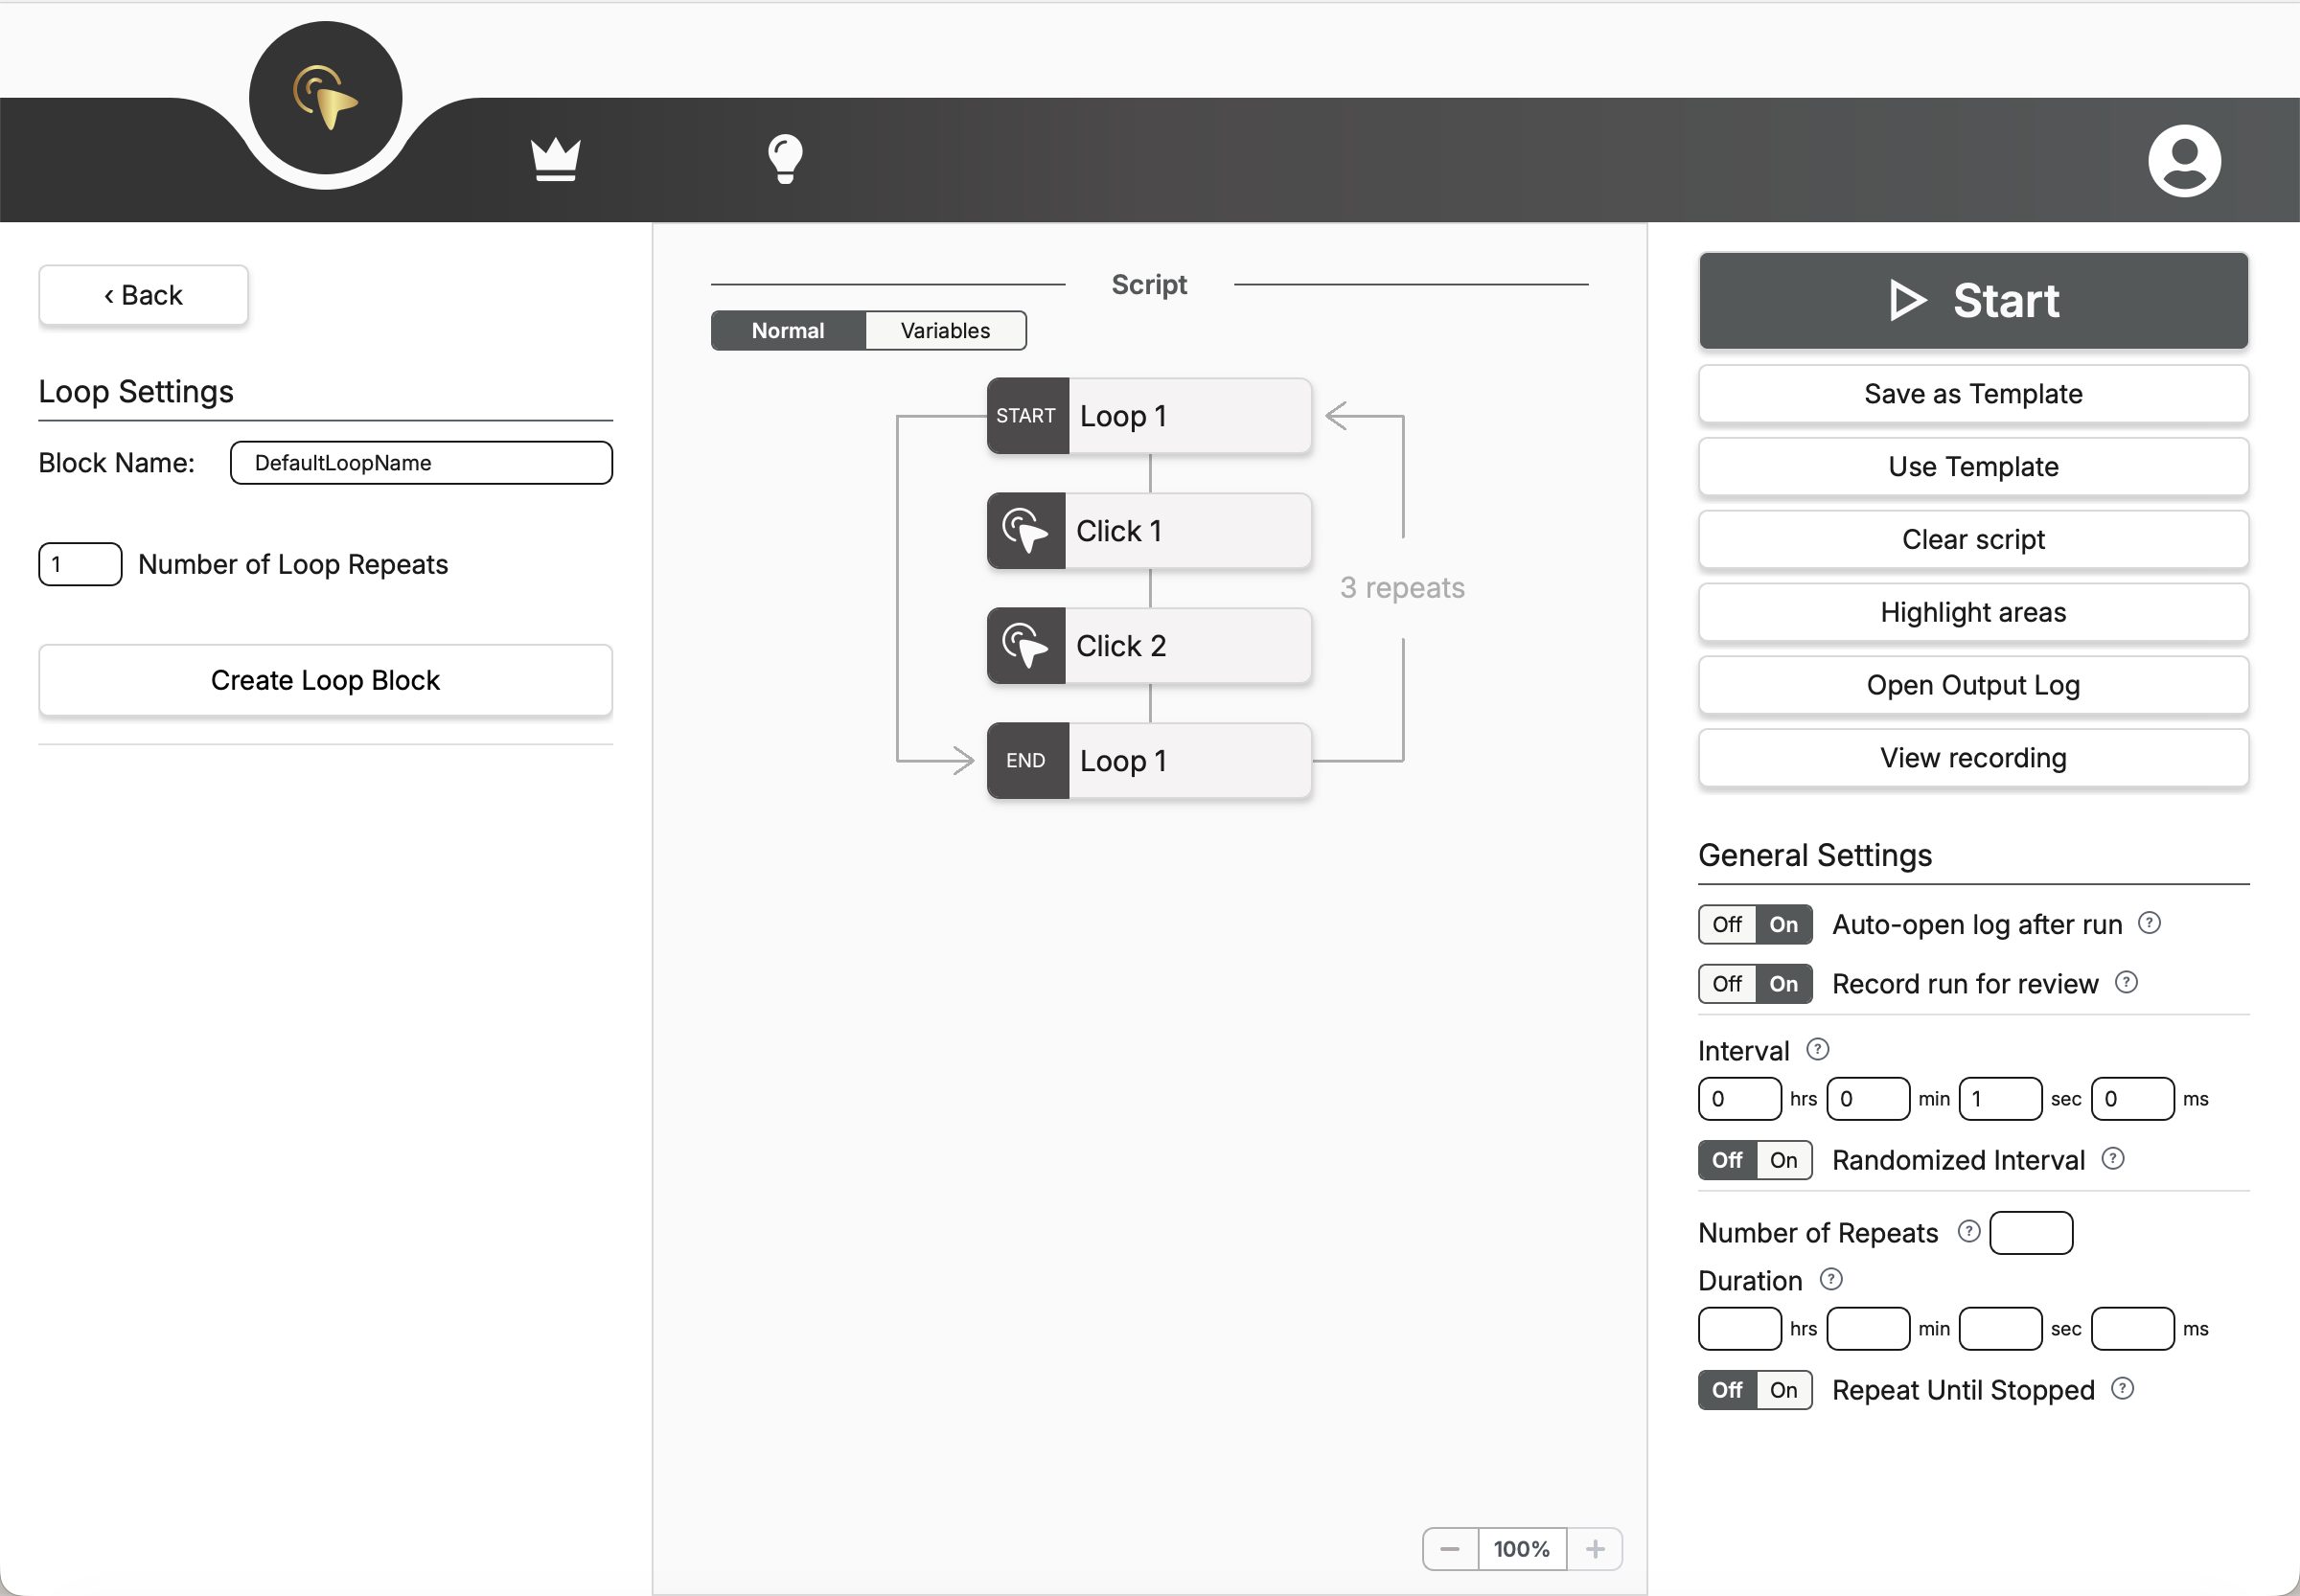
Task: Select the Click 2 block cursor icon
Action: pyautogui.click(x=1025, y=646)
